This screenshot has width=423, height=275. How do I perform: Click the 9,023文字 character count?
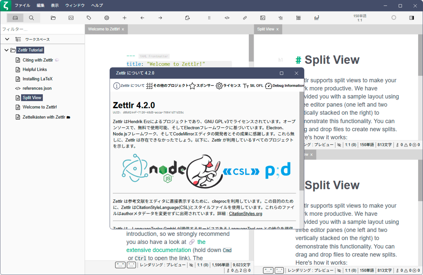241,265
